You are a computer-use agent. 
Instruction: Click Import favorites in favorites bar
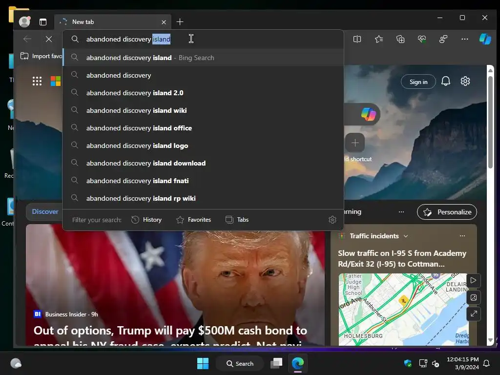(x=41, y=56)
